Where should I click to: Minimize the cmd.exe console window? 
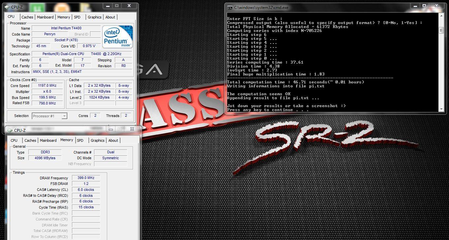(415, 6)
